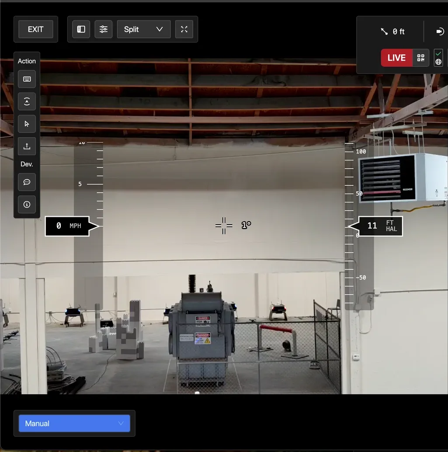Click the EXIT button

point(35,29)
